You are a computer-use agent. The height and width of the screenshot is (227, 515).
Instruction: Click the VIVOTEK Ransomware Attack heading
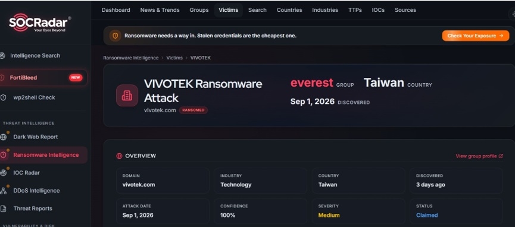coord(203,90)
